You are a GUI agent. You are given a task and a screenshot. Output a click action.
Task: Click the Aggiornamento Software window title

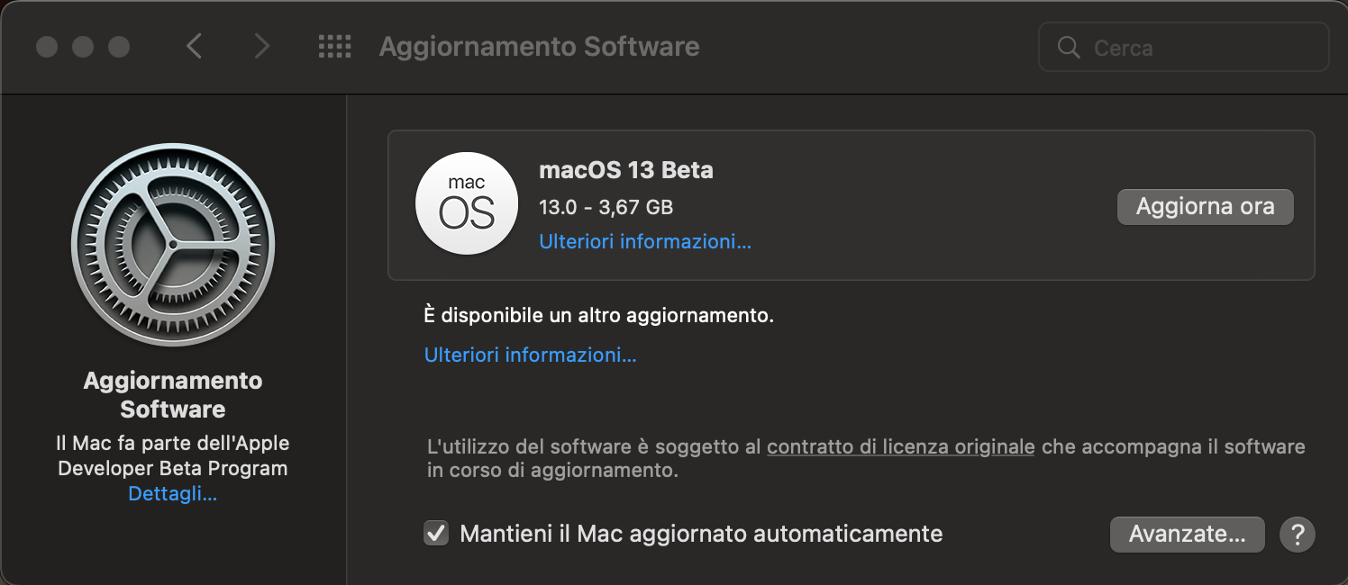click(539, 47)
